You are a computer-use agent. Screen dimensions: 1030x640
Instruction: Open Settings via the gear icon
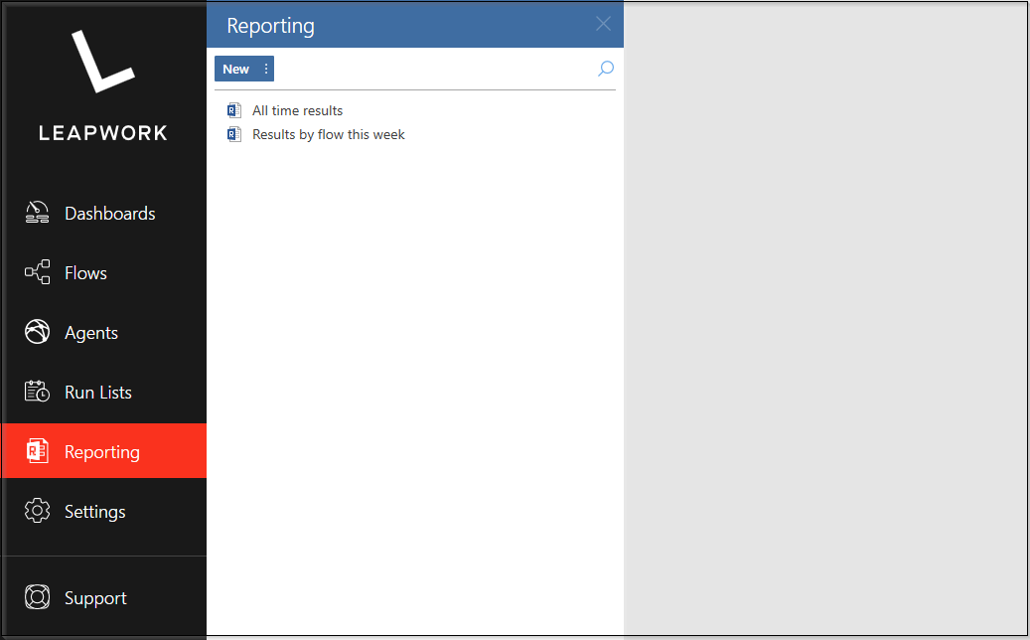click(36, 510)
